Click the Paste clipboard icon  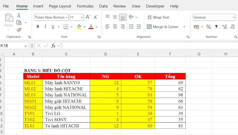(x=9, y=17)
